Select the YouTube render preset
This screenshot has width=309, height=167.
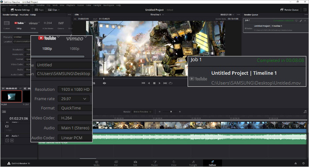point(19,25)
